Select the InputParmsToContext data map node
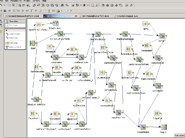The height and width of the screenshot is (138, 185). [39, 25]
